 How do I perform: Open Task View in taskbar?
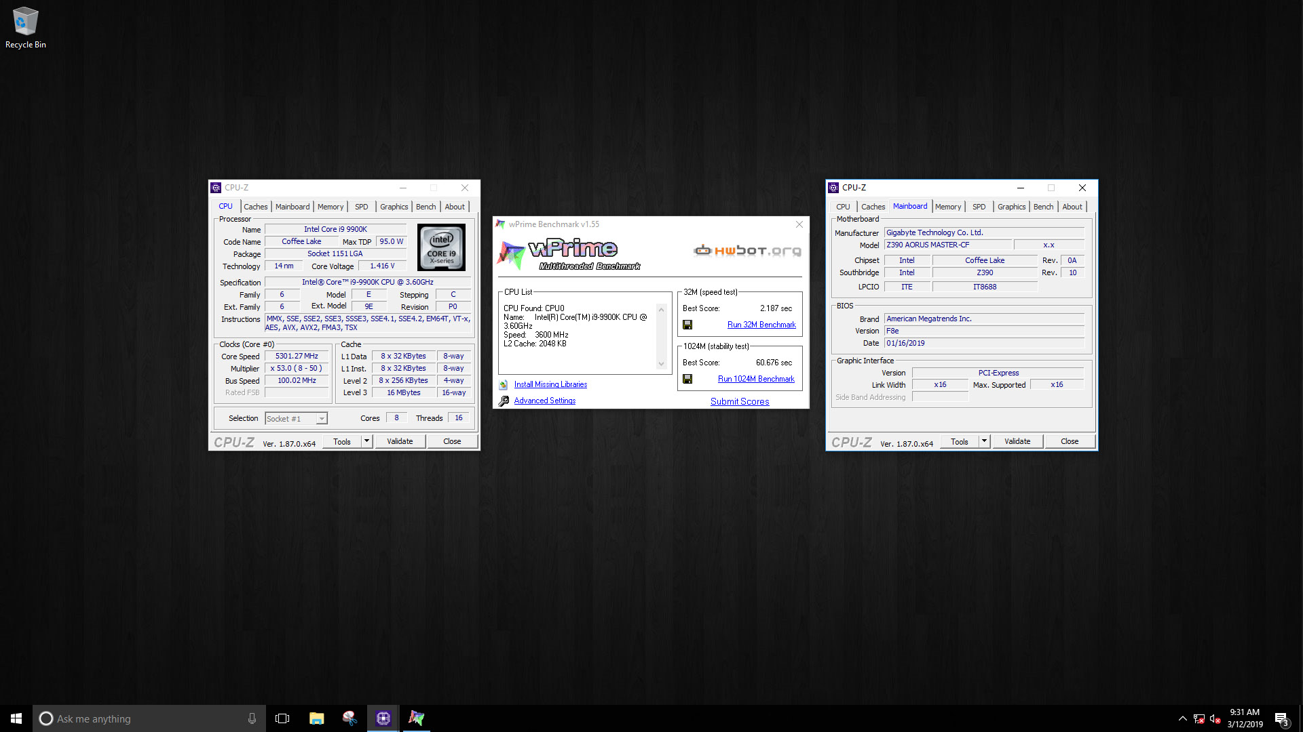(x=282, y=718)
